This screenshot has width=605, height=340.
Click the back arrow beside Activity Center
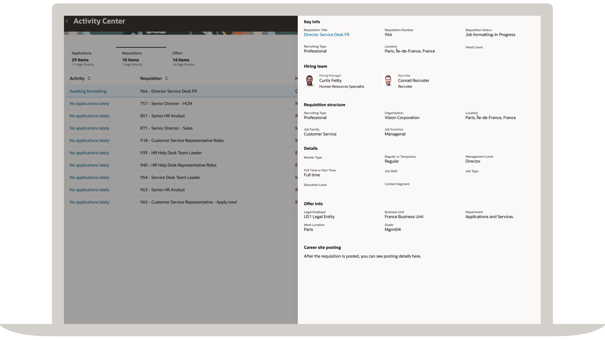pos(67,21)
